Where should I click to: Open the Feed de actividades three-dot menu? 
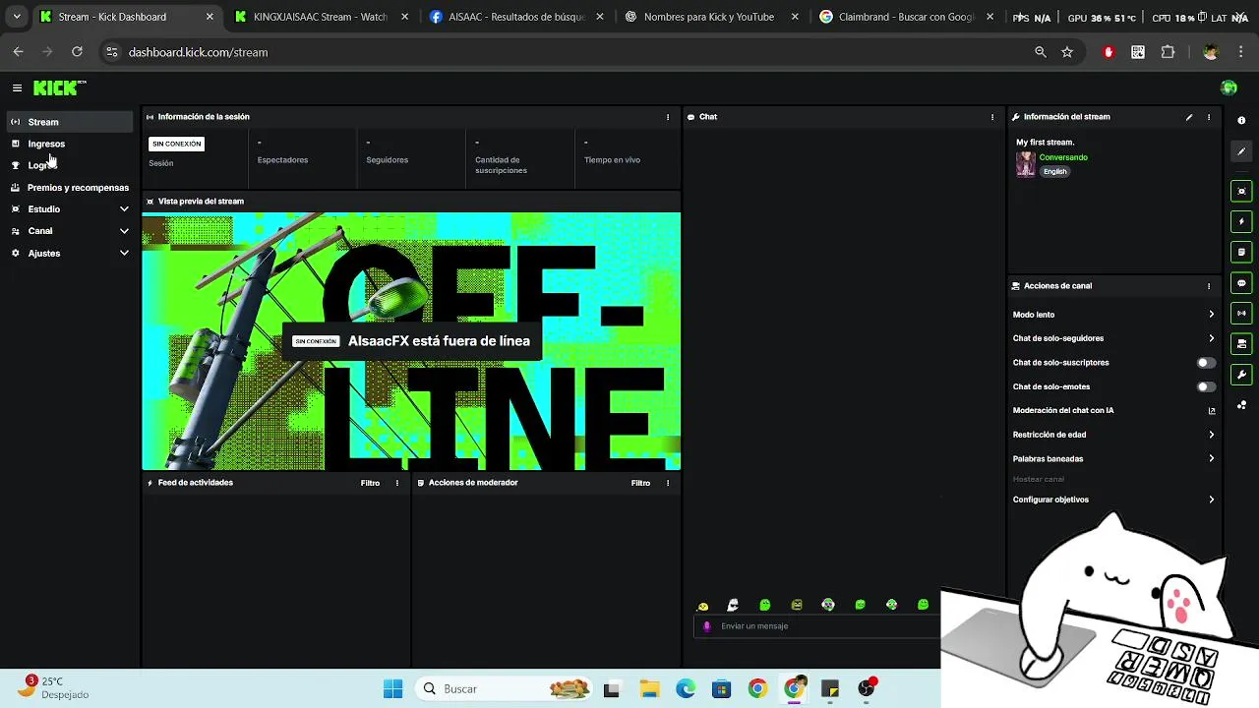(397, 483)
